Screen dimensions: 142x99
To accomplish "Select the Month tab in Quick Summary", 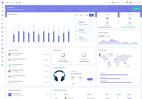I will pos(86,15).
